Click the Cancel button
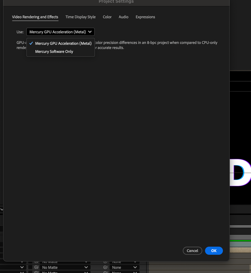The height and width of the screenshot is (273, 251). pyautogui.click(x=192, y=251)
